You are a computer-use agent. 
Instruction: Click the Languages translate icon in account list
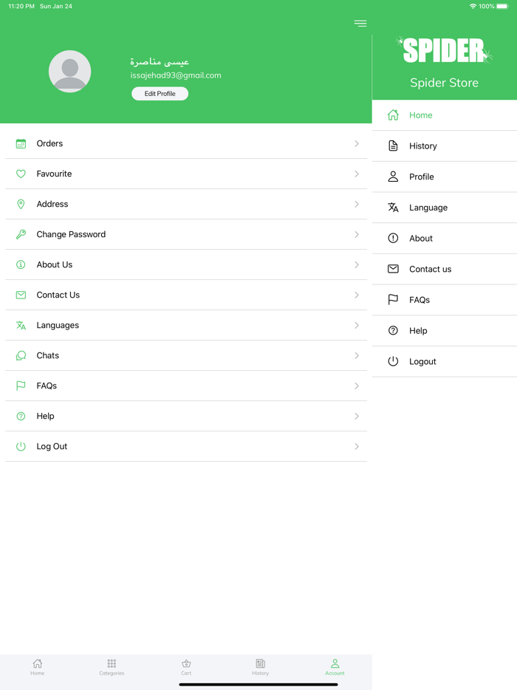21,325
